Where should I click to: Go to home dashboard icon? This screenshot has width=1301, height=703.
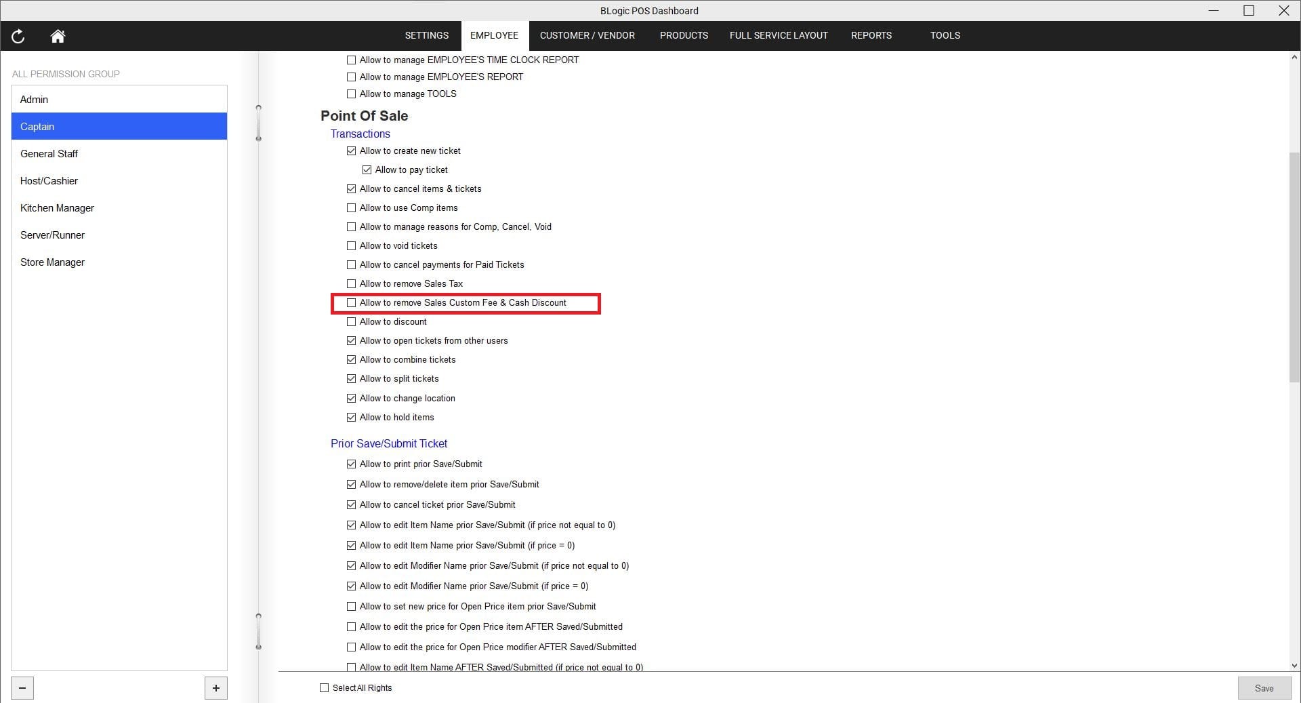58,36
